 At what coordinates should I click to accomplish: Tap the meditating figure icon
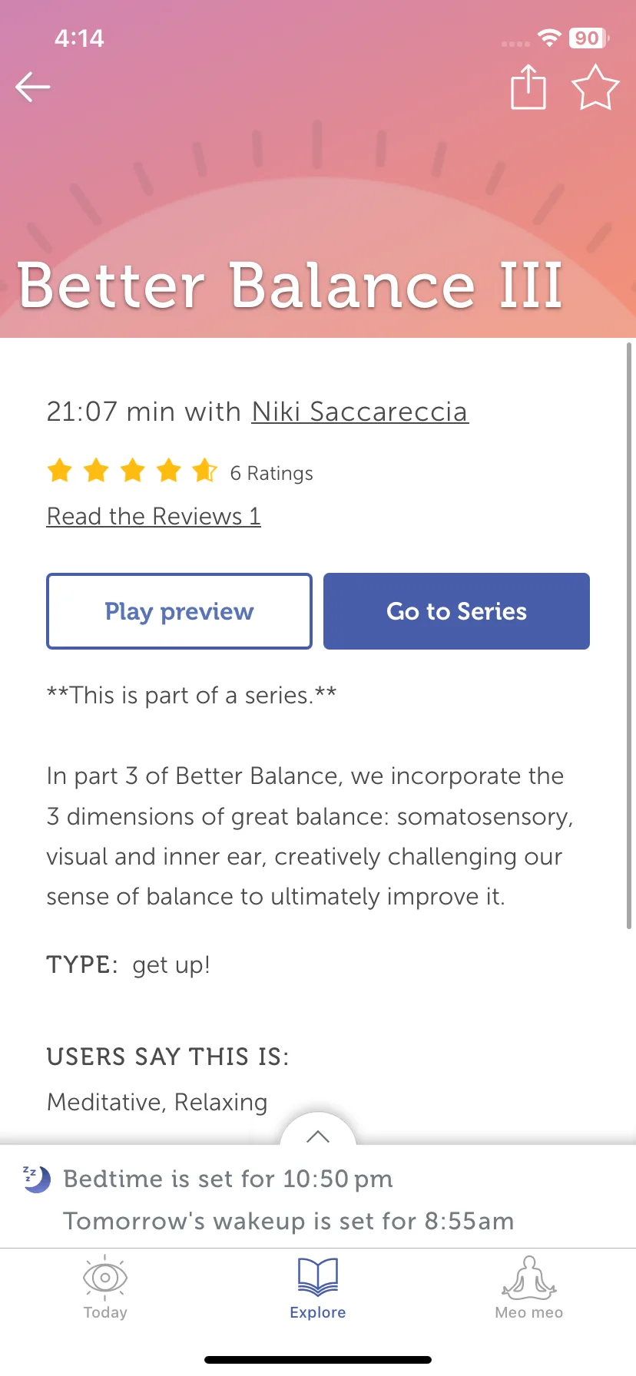click(529, 1277)
